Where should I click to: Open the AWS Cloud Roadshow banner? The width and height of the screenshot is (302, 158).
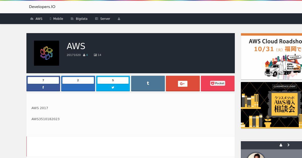point(271,56)
